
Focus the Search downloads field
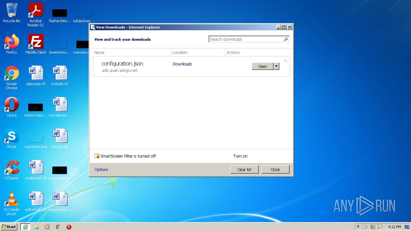click(246, 39)
